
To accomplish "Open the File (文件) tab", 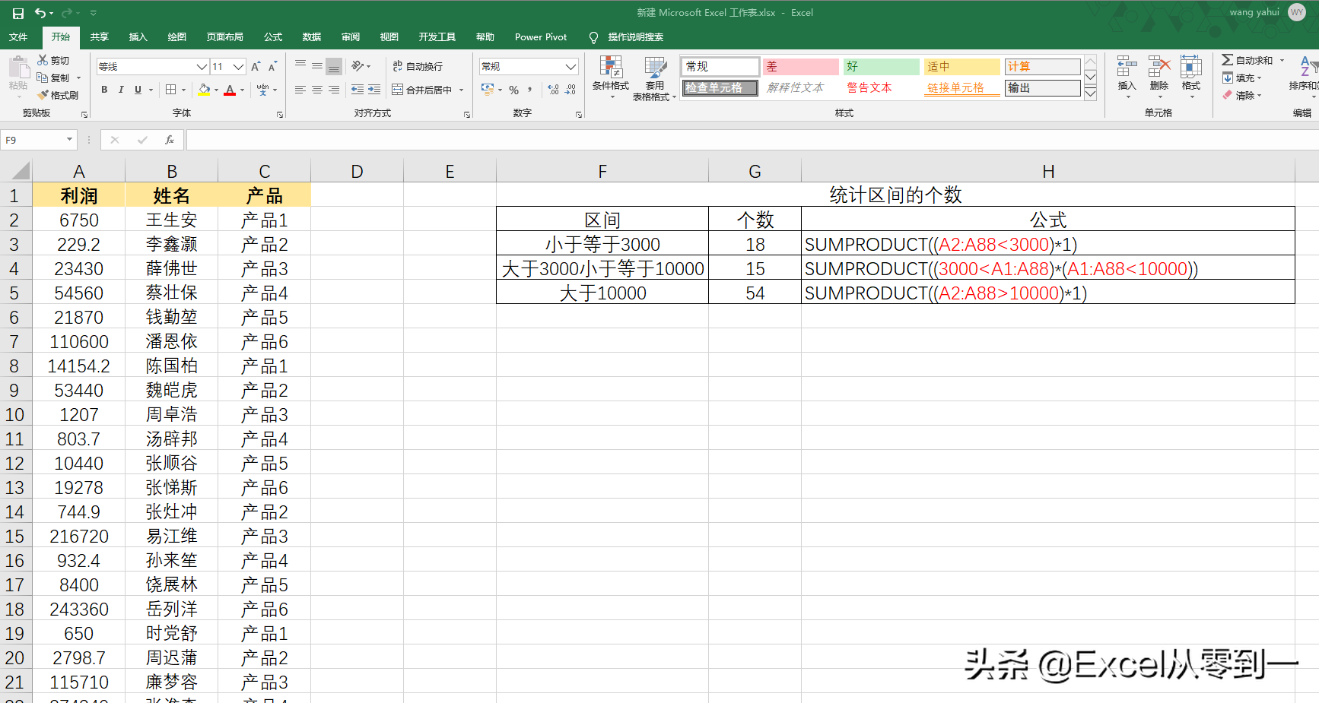I will click(18, 36).
